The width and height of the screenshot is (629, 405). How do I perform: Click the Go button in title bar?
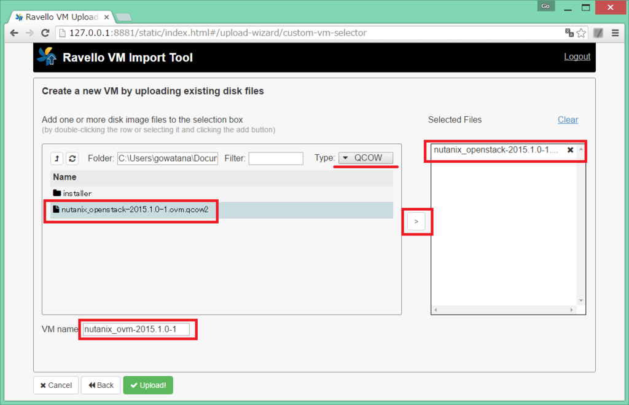point(545,6)
